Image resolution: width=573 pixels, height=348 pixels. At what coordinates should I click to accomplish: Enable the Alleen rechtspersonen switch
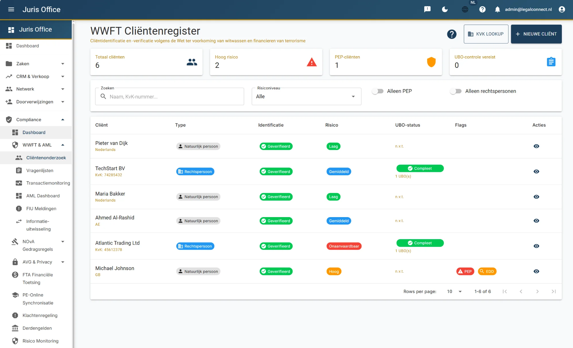456,91
